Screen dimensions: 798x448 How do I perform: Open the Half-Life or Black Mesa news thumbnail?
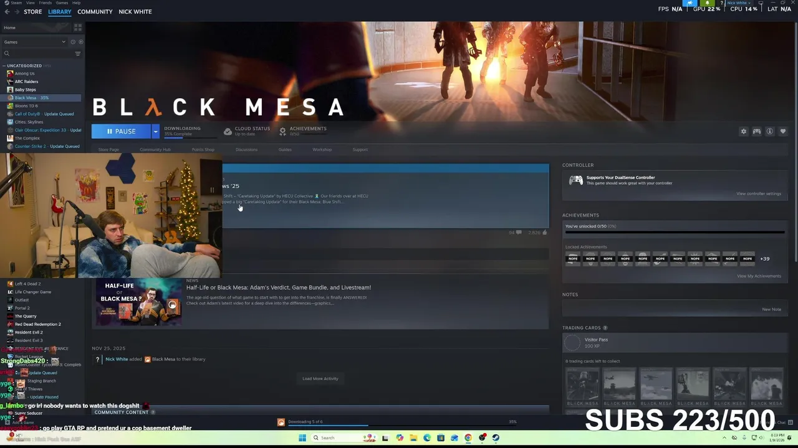[x=138, y=302]
